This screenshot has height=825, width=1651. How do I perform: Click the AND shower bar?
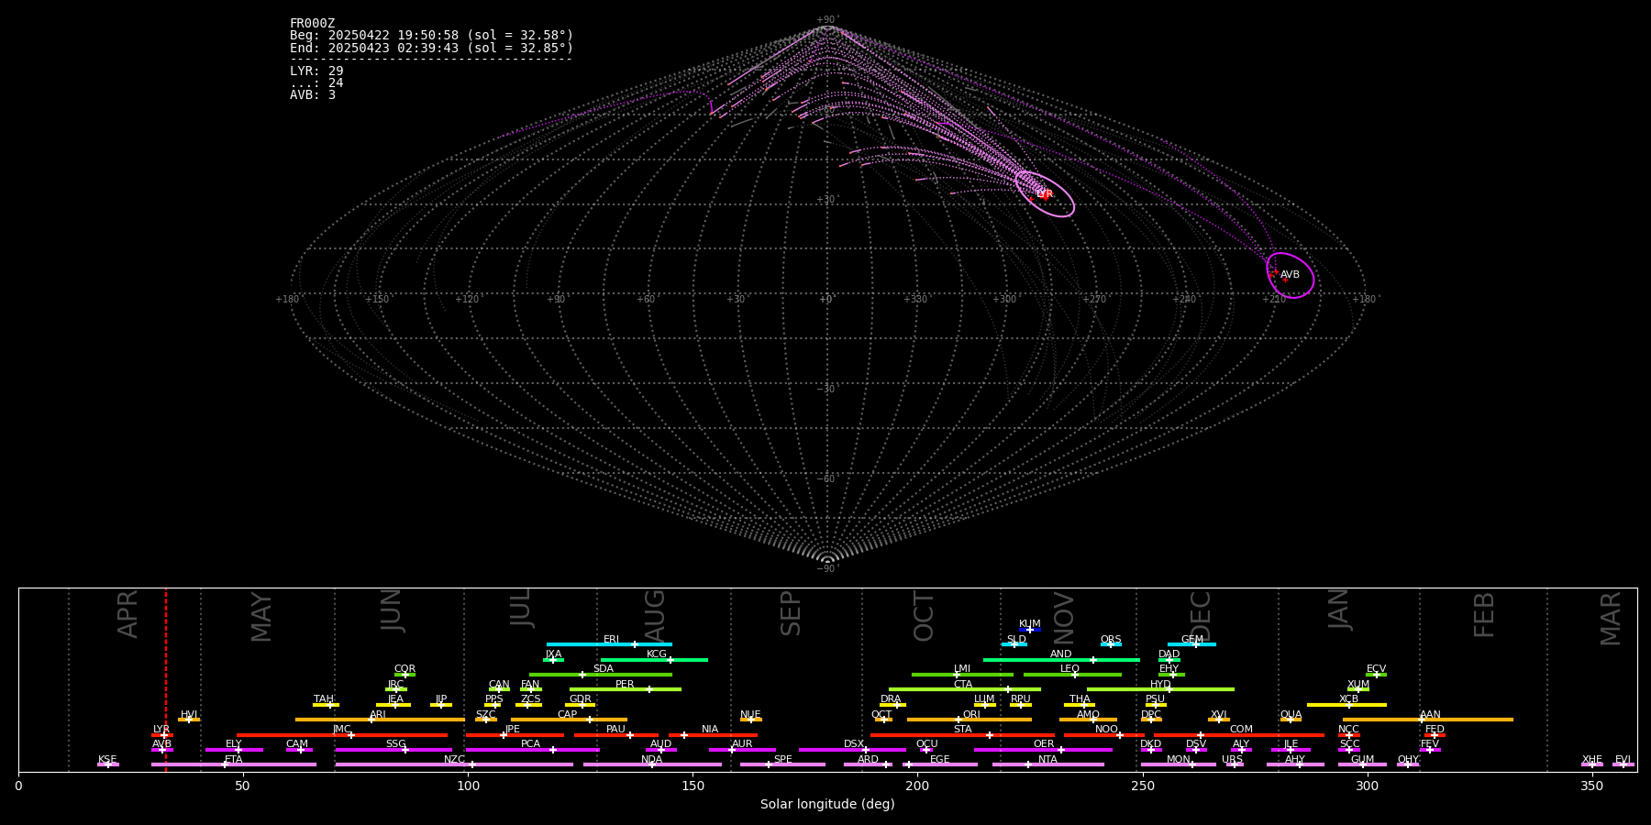click(x=1061, y=660)
